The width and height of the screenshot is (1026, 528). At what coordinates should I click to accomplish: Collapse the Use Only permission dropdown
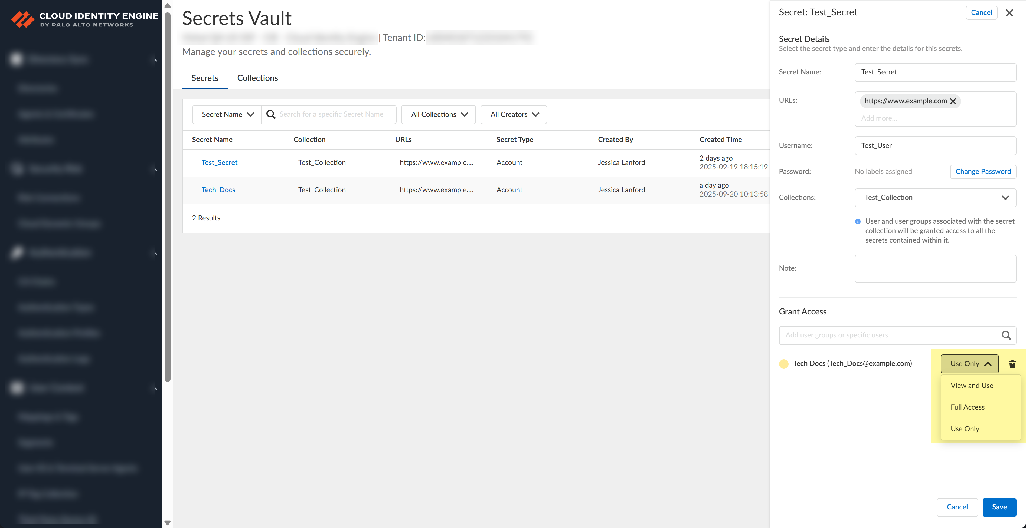coord(969,364)
